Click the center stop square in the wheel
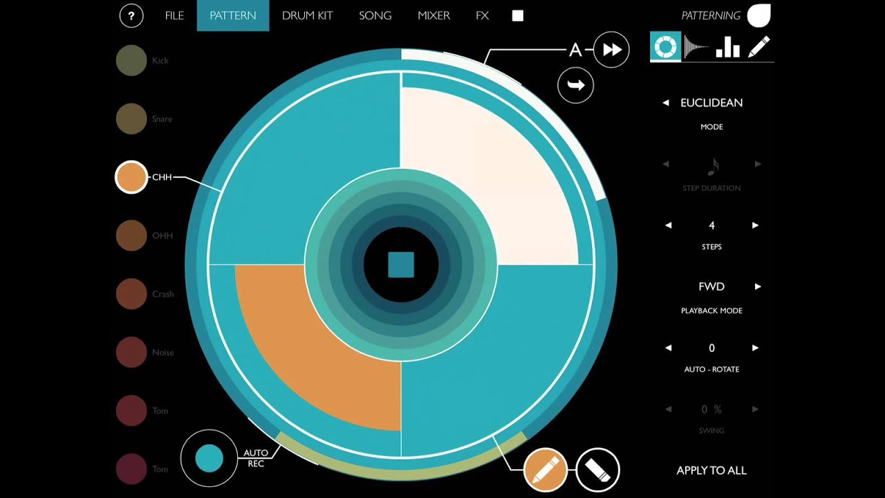Viewport: 885px width, 498px height. [x=401, y=265]
